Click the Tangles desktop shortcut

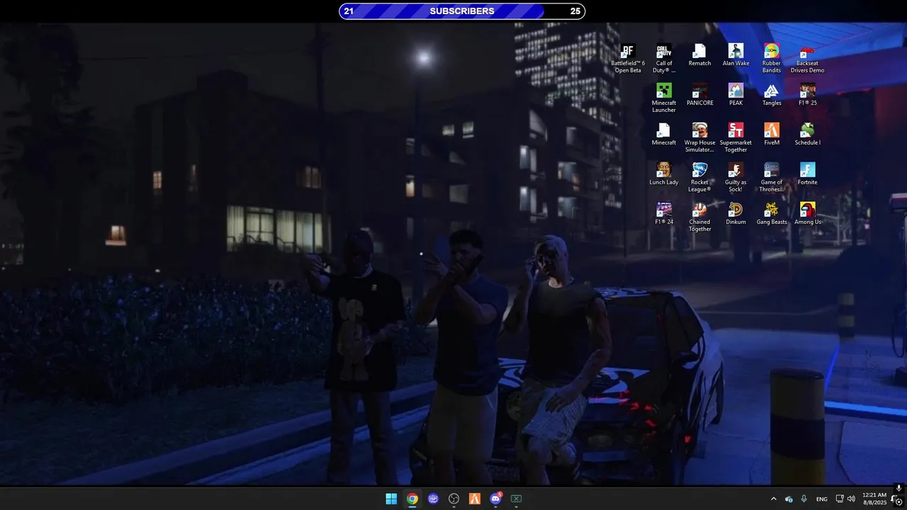772,96
